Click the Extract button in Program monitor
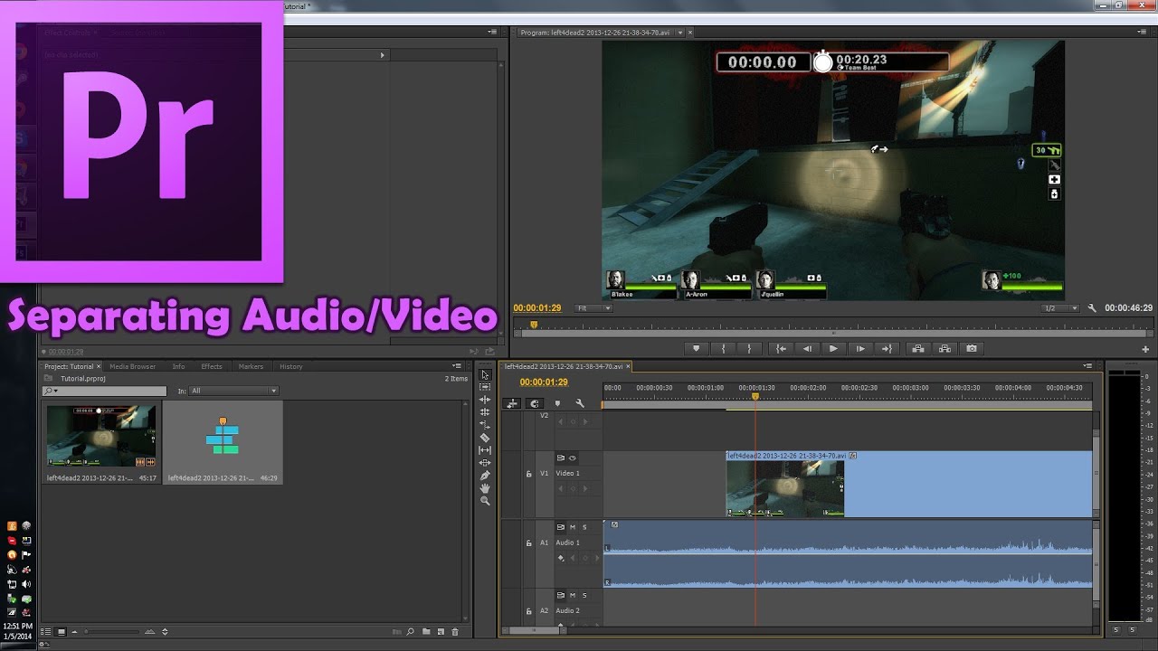 click(x=944, y=348)
